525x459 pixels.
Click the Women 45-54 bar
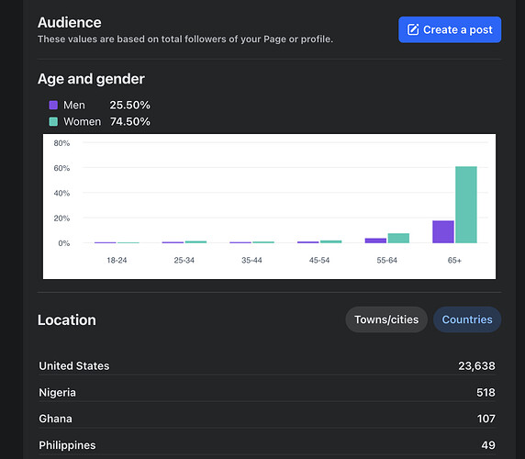330,241
